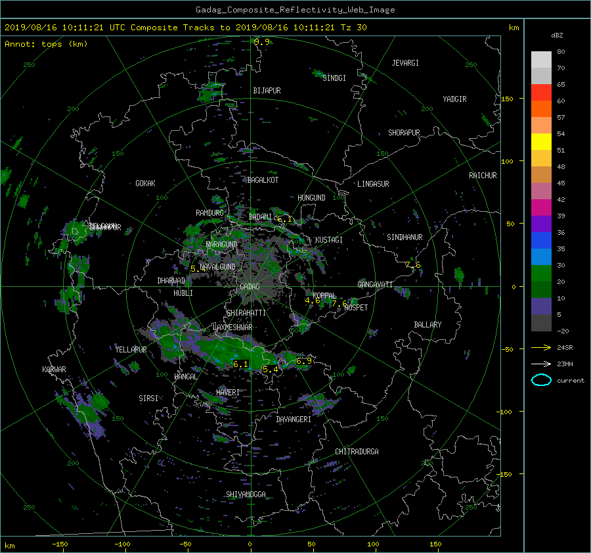Select the 60 dBZ red color swatch
The height and width of the screenshot is (553, 591).
click(x=541, y=92)
